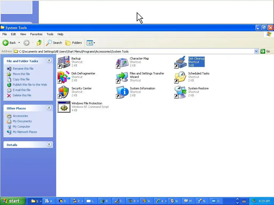The height and width of the screenshot is (205, 274).
Task: Open the Tools menu
Action: pyautogui.click(x=50, y=34)
